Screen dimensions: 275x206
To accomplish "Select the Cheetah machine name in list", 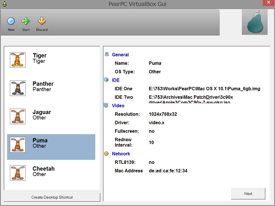I will pyautogui.click(x=44, y=169).
